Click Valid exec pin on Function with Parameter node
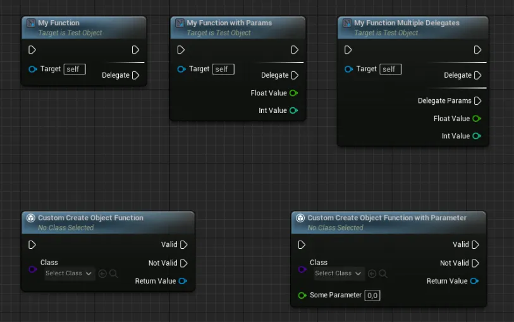Image resolution: width=514 pixels, height=322 pixels. (x=475, y=245)
